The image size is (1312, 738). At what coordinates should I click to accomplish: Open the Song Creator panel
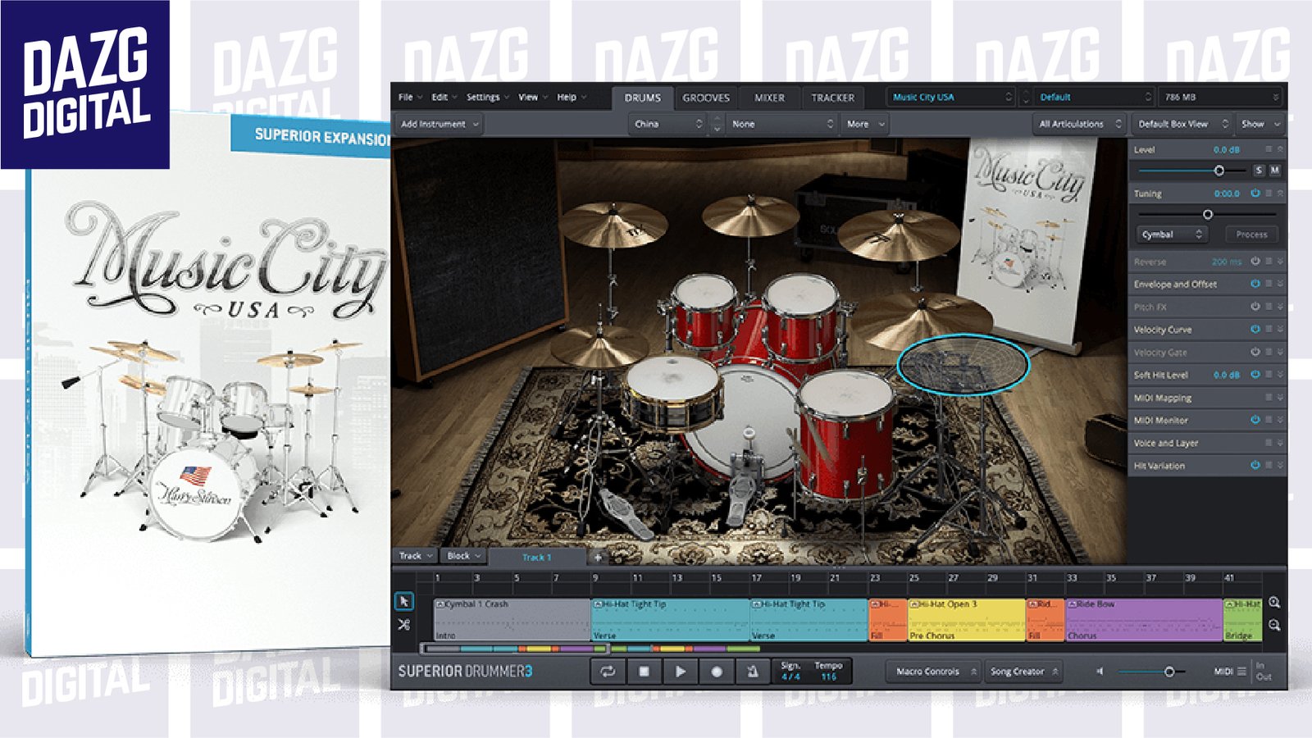point(1023,672)
